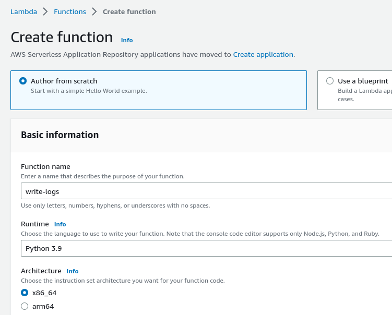Click the text 'Start with a simple Hello World example.'

point(89,91)
